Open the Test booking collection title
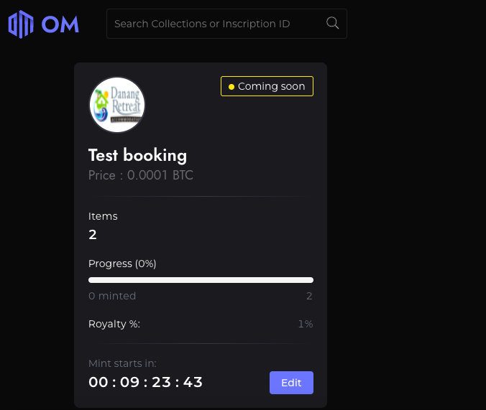 [x=137, y=155]
